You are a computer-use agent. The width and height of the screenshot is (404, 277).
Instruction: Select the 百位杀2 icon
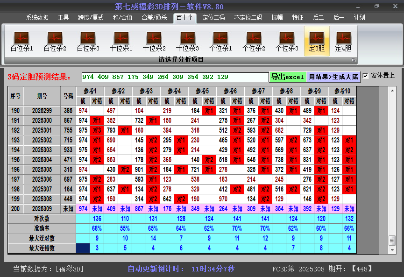55,41
